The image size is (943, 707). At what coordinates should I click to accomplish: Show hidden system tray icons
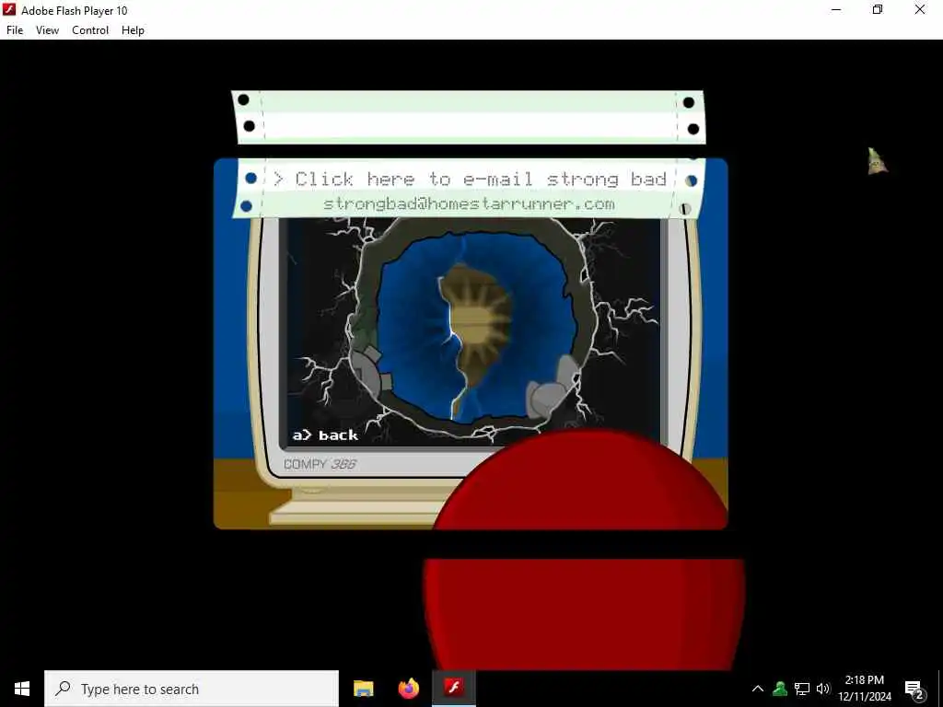tap(758, 689)
